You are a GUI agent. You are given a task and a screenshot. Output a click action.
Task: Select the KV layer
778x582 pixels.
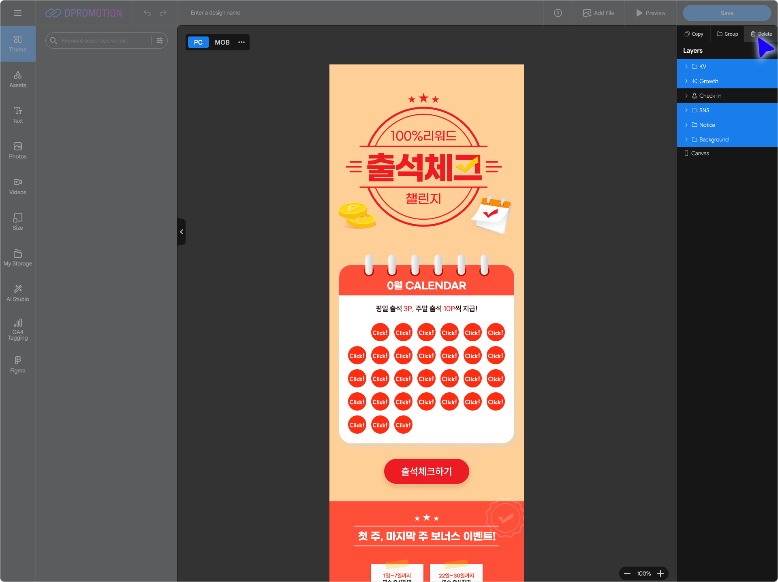[x=727, y=66]
